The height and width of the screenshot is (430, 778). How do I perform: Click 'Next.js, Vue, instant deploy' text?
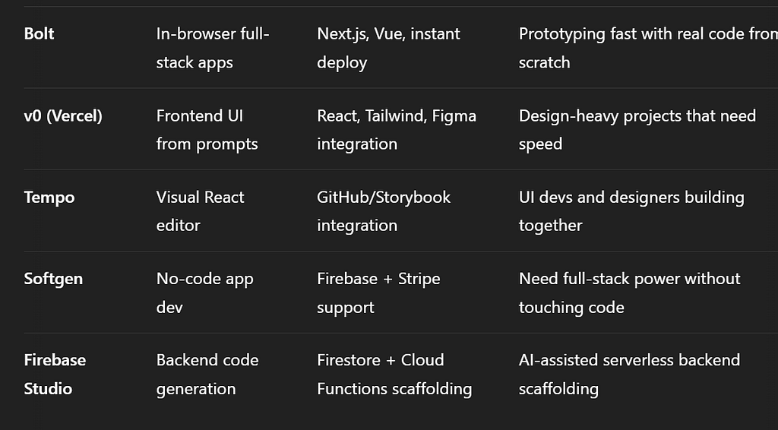point(388,48)
